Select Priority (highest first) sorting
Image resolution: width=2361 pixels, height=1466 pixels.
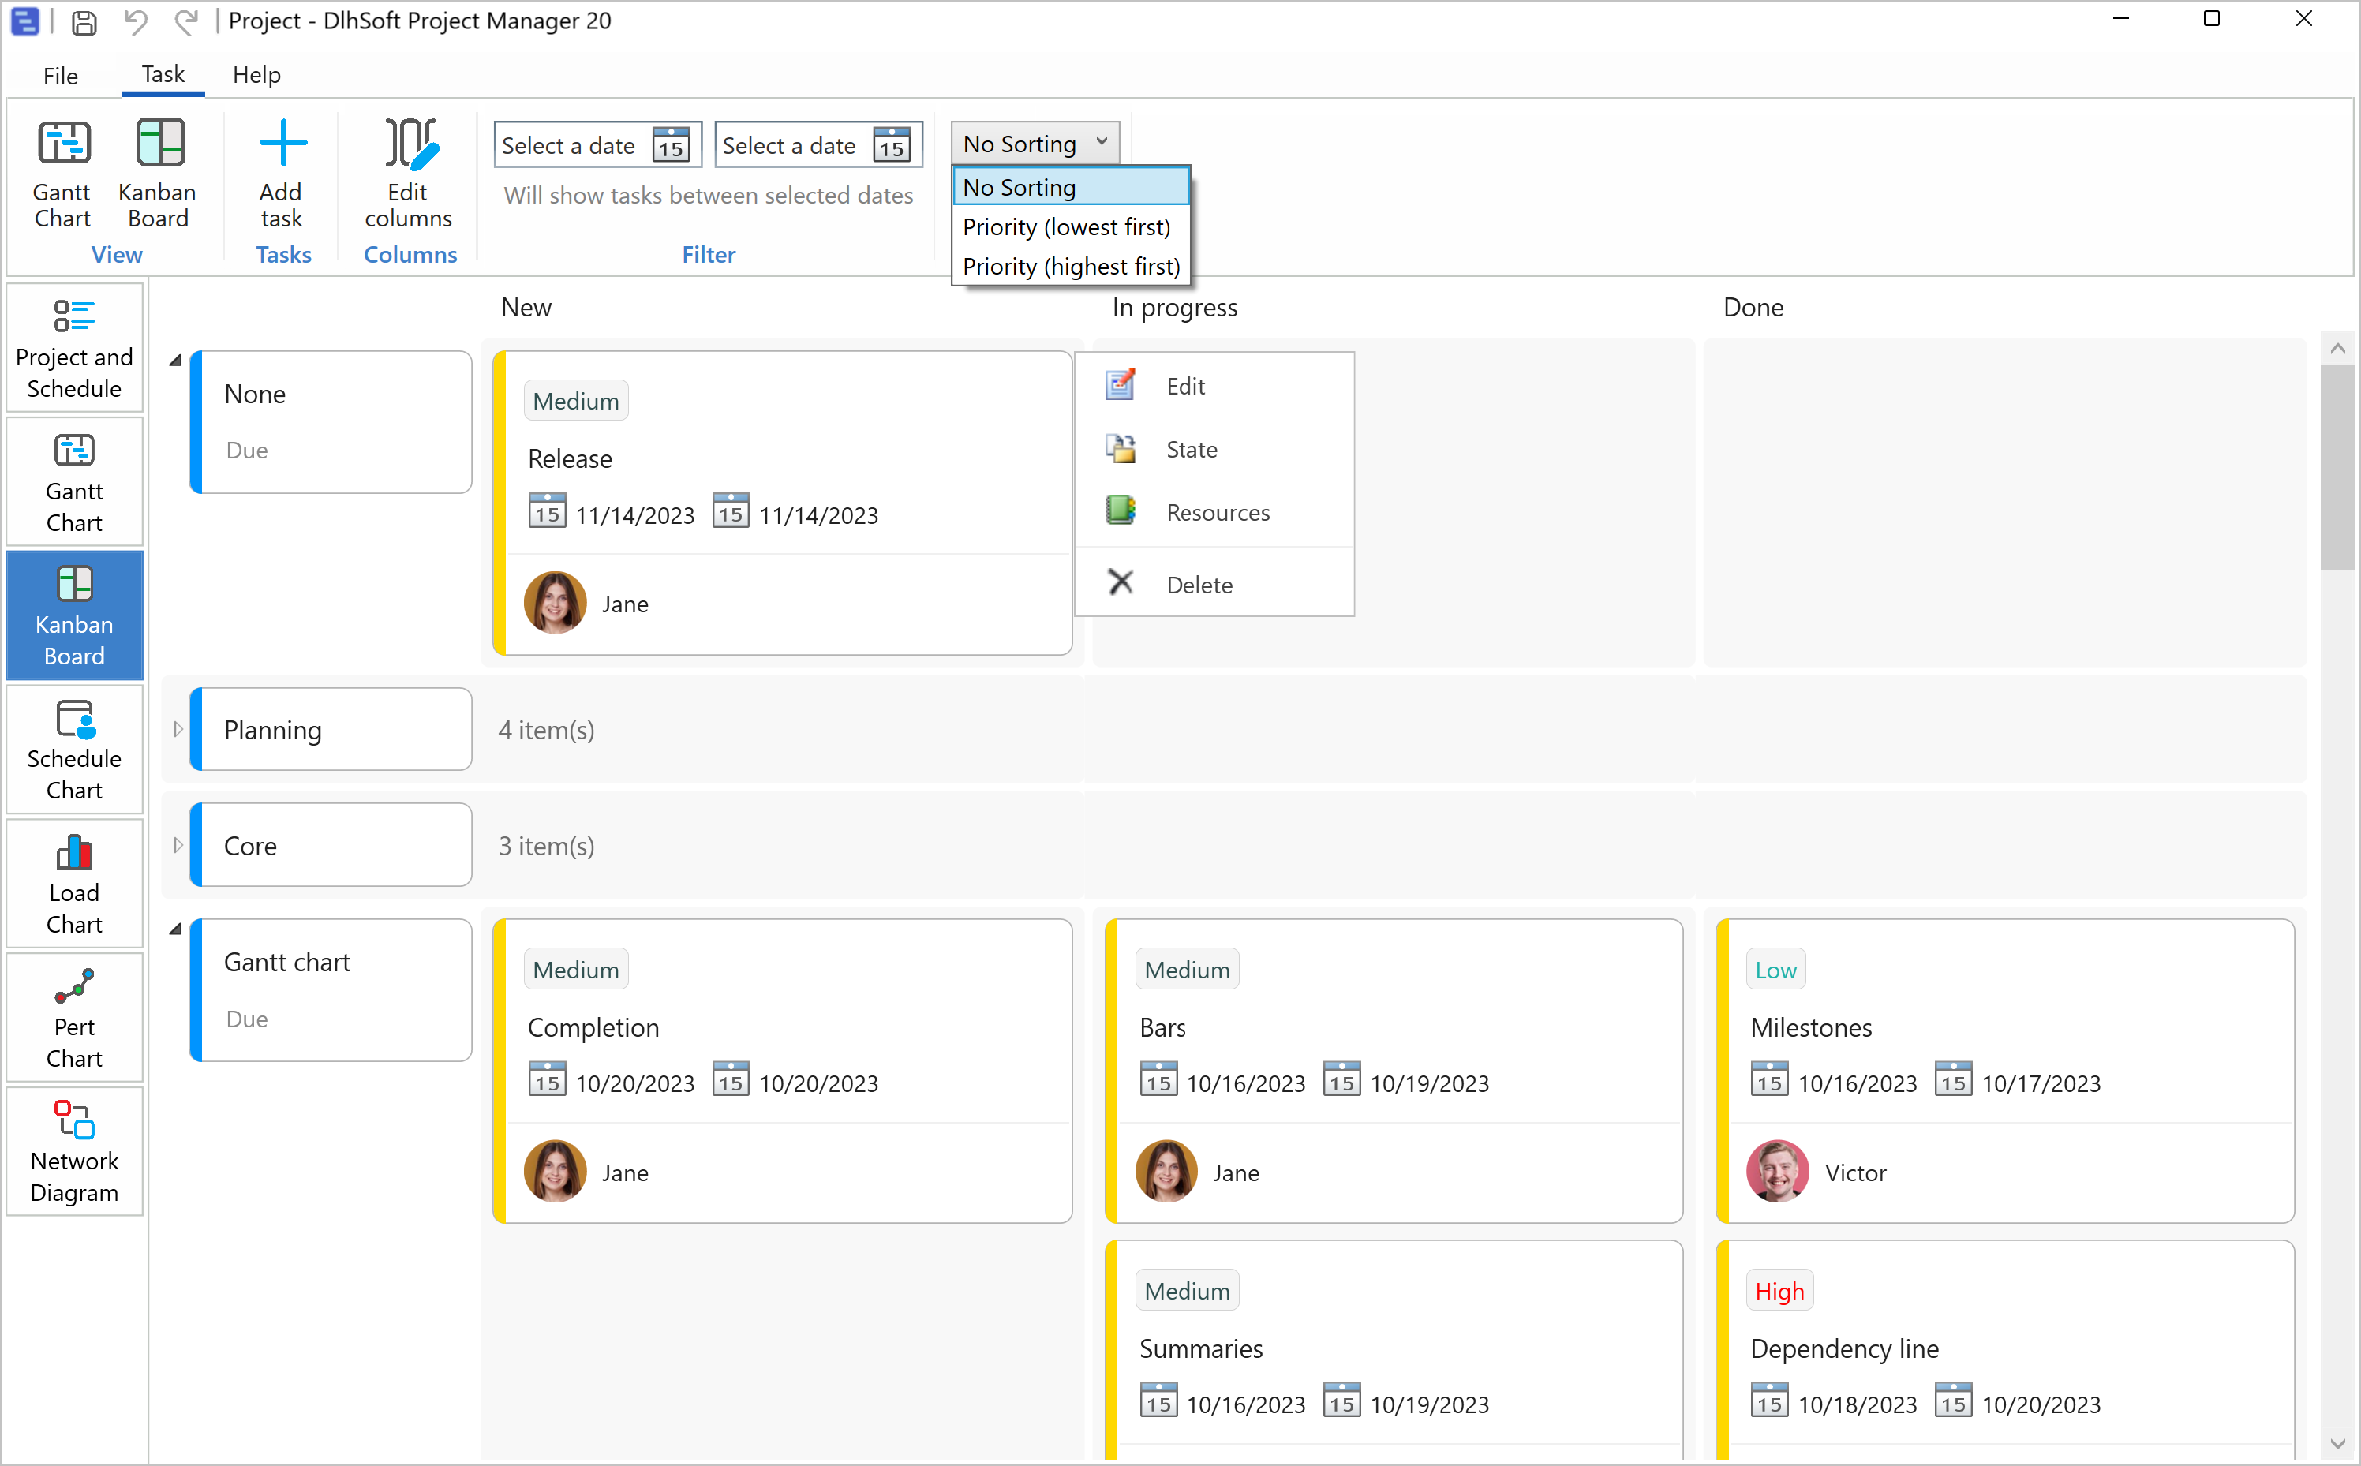click(x=1071, y=266)
